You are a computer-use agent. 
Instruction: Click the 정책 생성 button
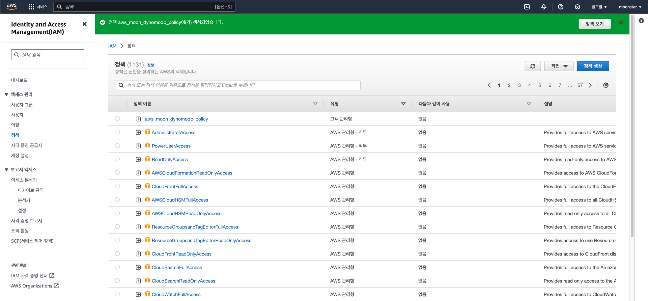(x=593, y=66)
